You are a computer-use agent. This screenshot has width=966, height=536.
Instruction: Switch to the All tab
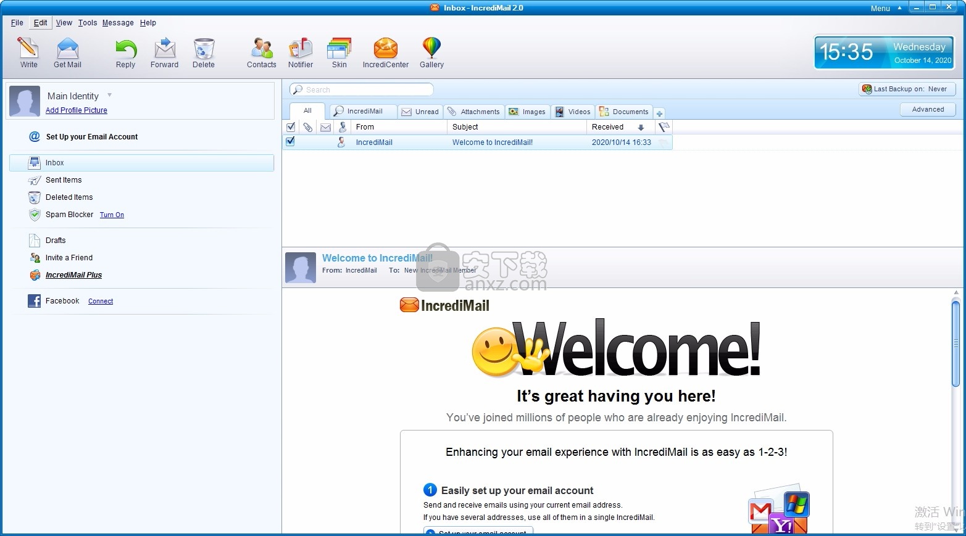coord(307,111)
